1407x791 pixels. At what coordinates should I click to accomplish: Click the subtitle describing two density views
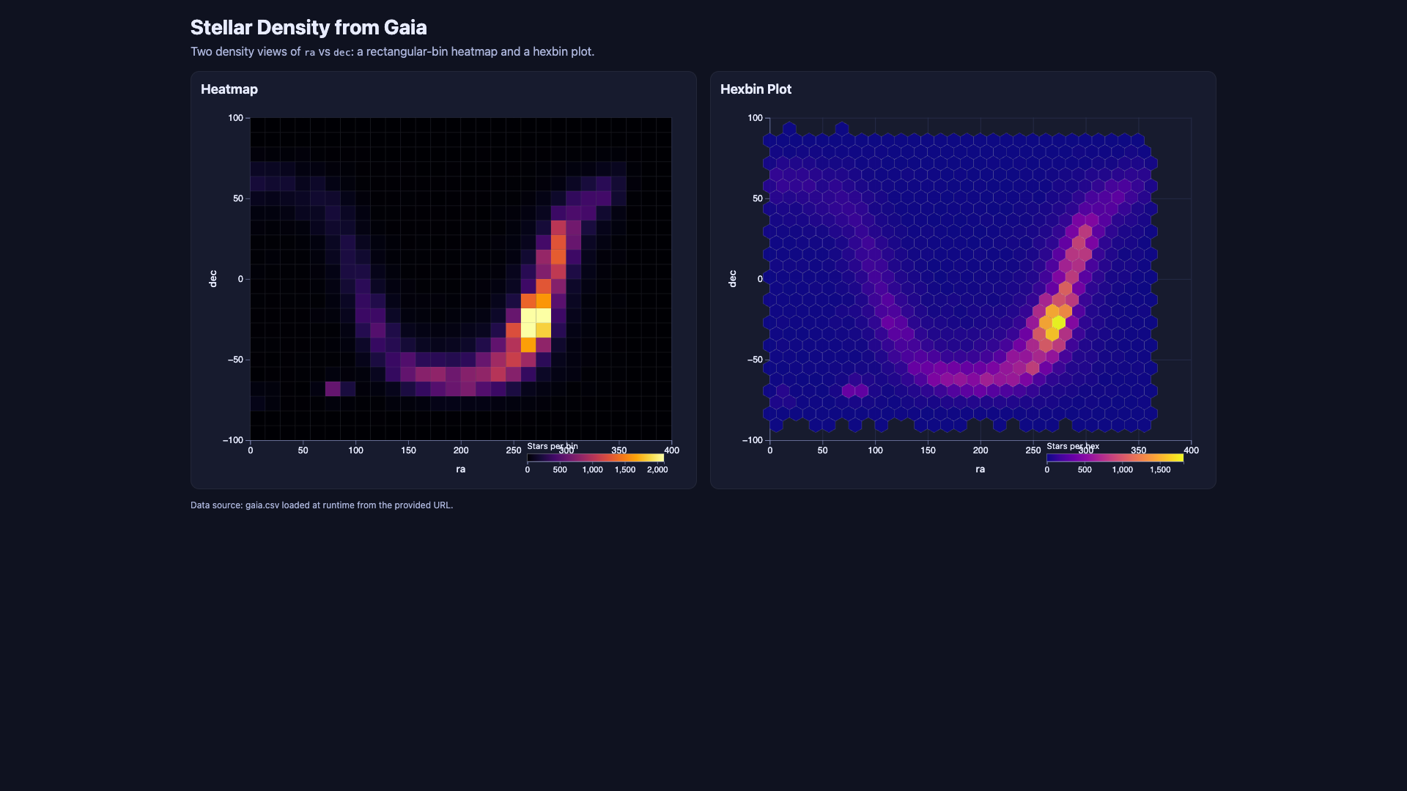(x=392, y=52)
